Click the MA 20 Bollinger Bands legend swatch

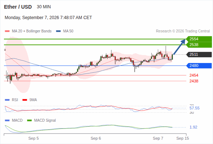tap(7, 31)
